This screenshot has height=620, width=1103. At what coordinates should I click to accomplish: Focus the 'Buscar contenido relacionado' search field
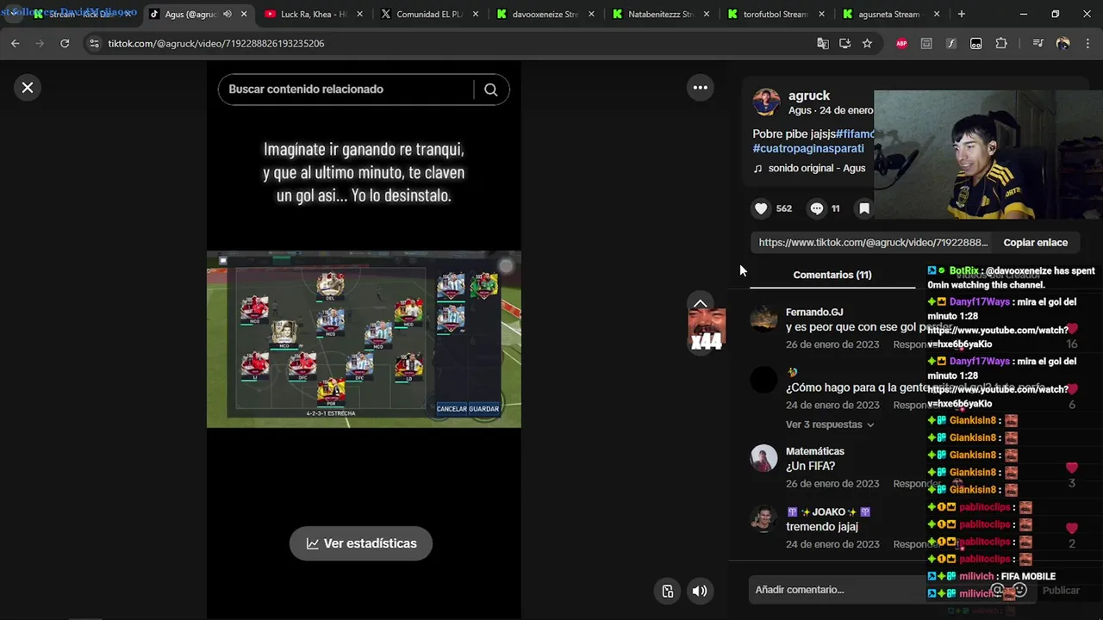pyautogui.click(x=347, y=90)
